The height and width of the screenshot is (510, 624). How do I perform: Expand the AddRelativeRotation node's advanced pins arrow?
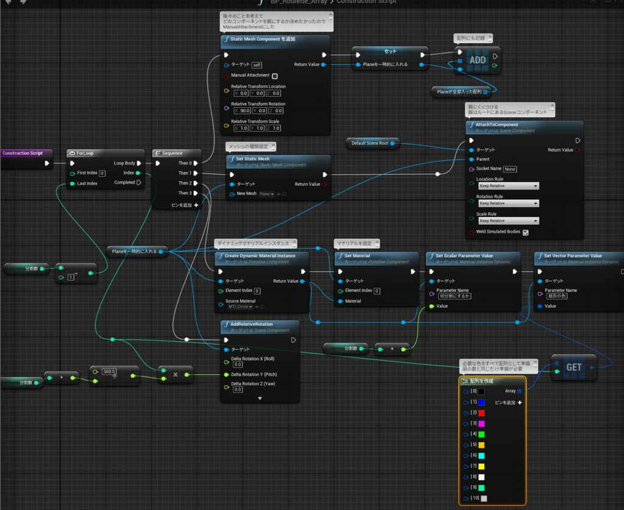click(x=260, y=398)
